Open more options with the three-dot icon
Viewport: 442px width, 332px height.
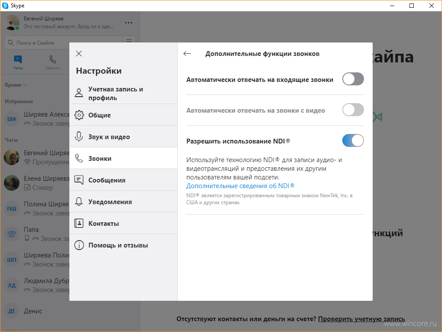coord(129,23)
